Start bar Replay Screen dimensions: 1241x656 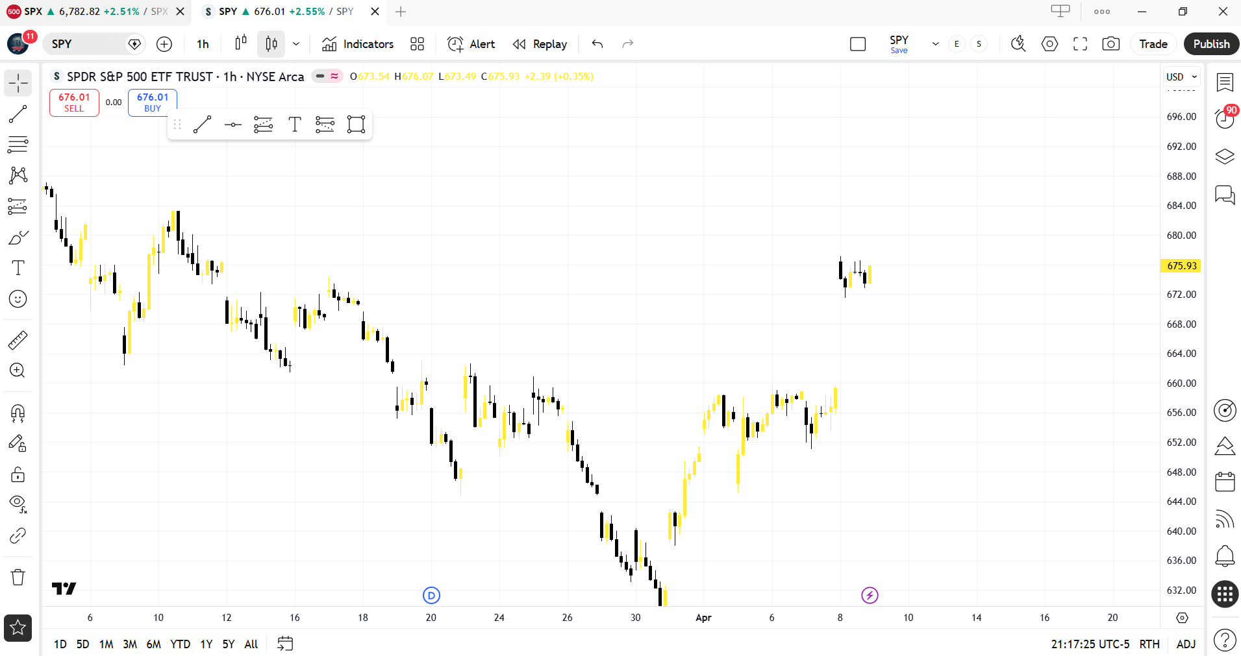[540, 44]
